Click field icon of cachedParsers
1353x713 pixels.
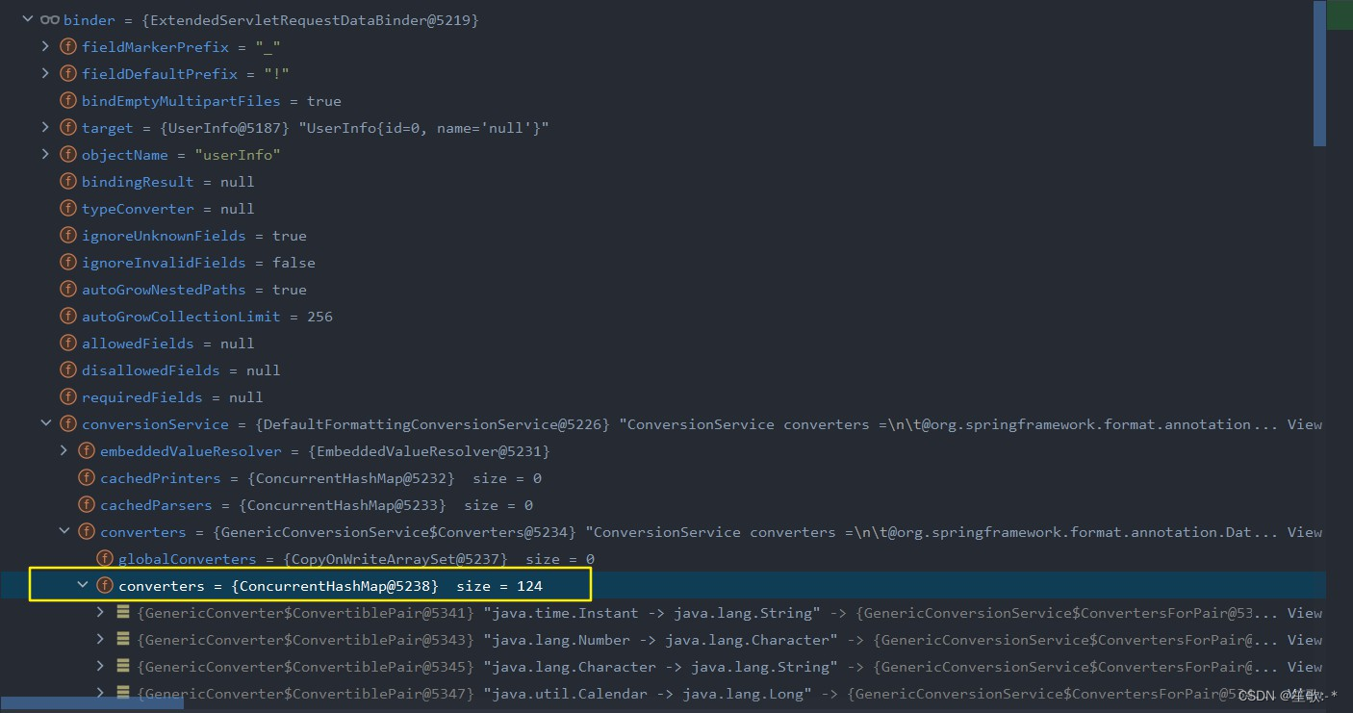86,504
